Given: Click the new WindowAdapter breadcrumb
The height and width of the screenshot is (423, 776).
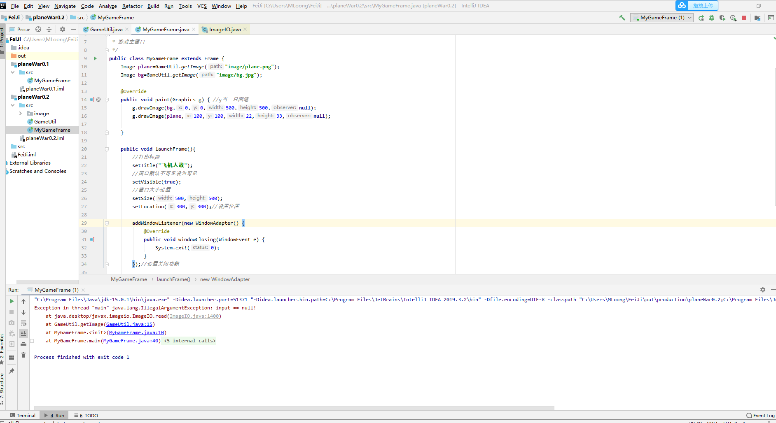Looking at the screenshot, I should pos(225,279).
